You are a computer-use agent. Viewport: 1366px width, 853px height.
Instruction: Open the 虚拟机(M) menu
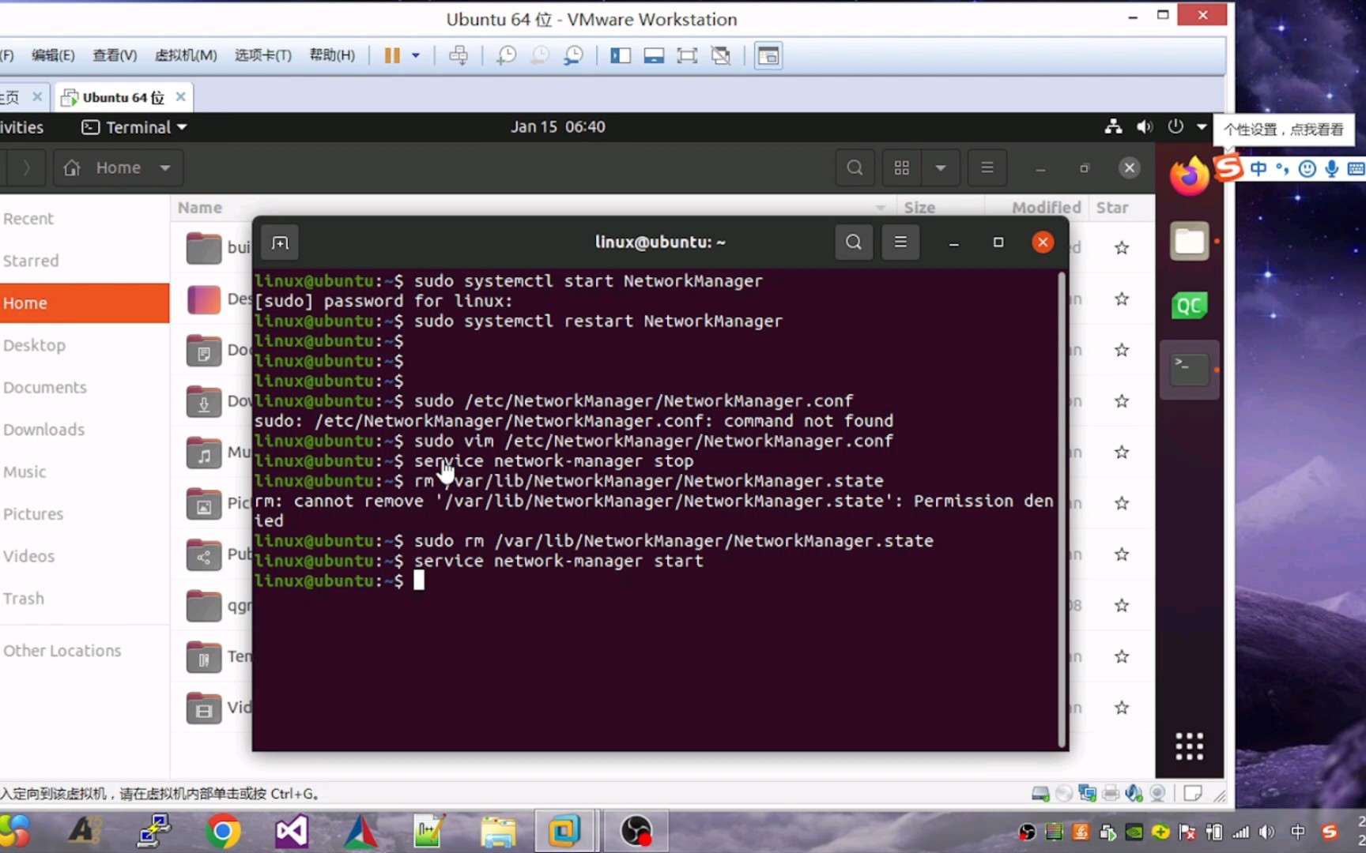(x=186, y=55)
